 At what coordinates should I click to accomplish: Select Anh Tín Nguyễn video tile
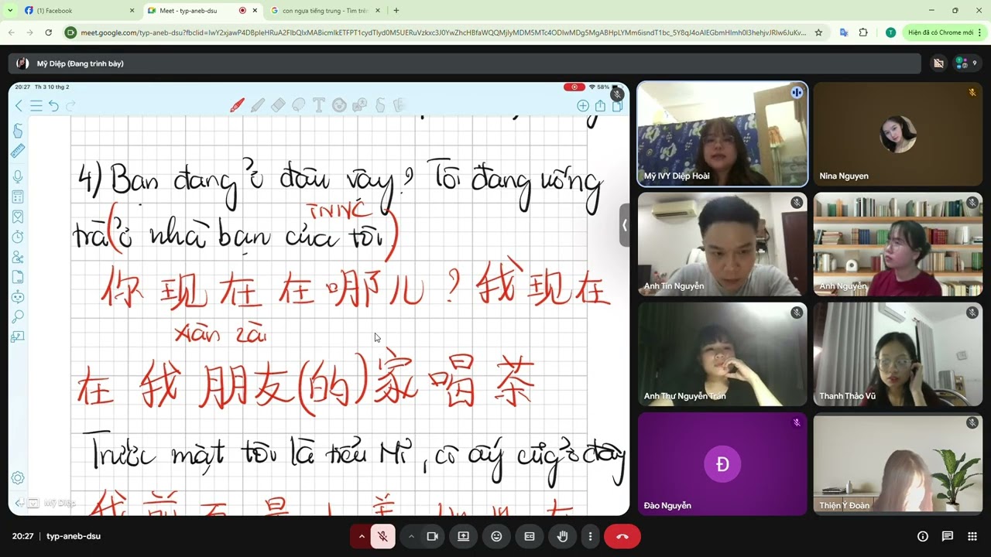tap(722, 244)
